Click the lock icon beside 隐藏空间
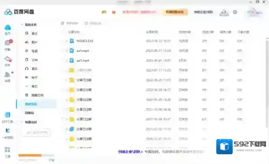Screen dimensions: 269x164 coord(27,95)
